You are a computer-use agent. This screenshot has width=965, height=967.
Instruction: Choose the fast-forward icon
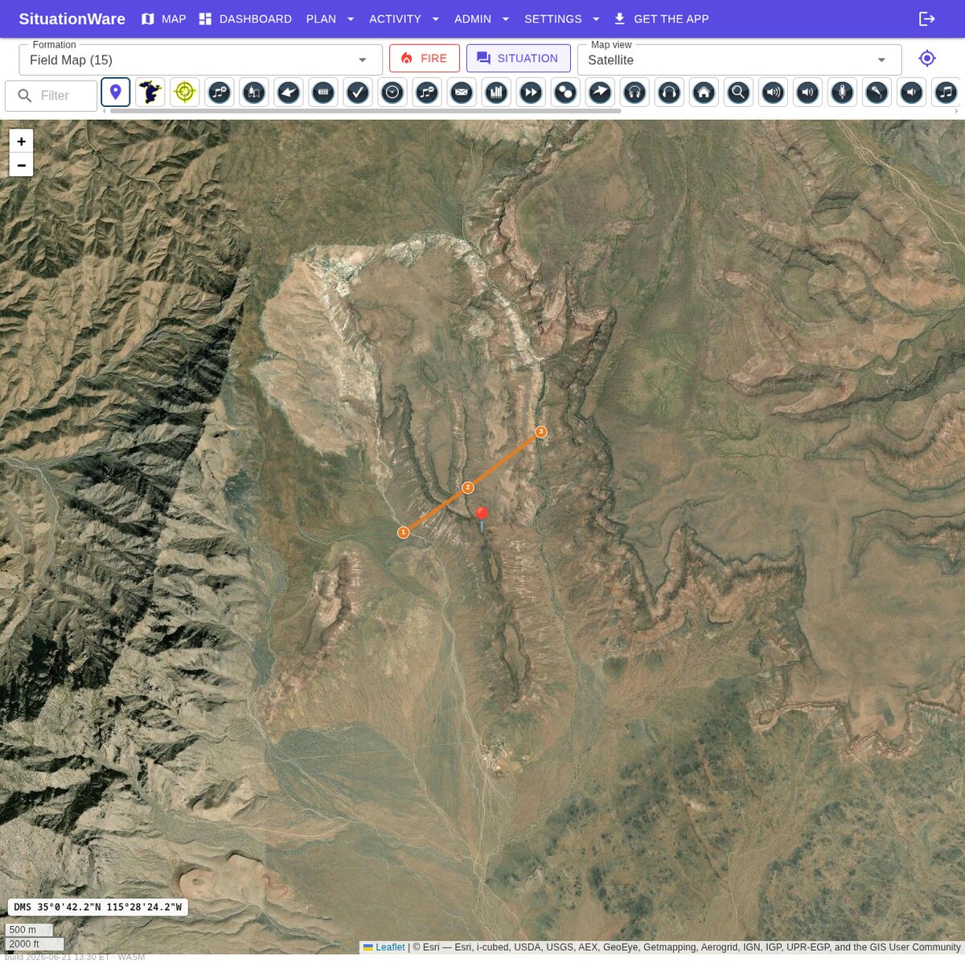coord(531,93)
